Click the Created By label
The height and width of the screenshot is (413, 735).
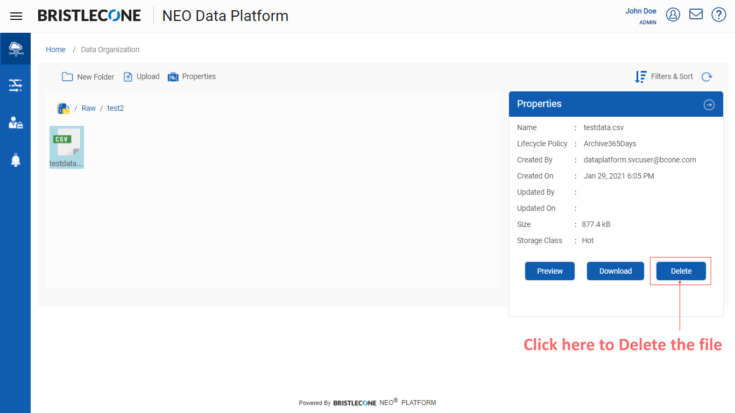[535, 160]
